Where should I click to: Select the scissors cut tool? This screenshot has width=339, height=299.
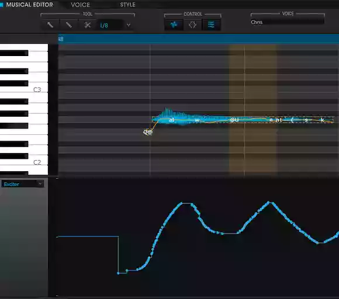pyautogui.click(x=87, y=25)
